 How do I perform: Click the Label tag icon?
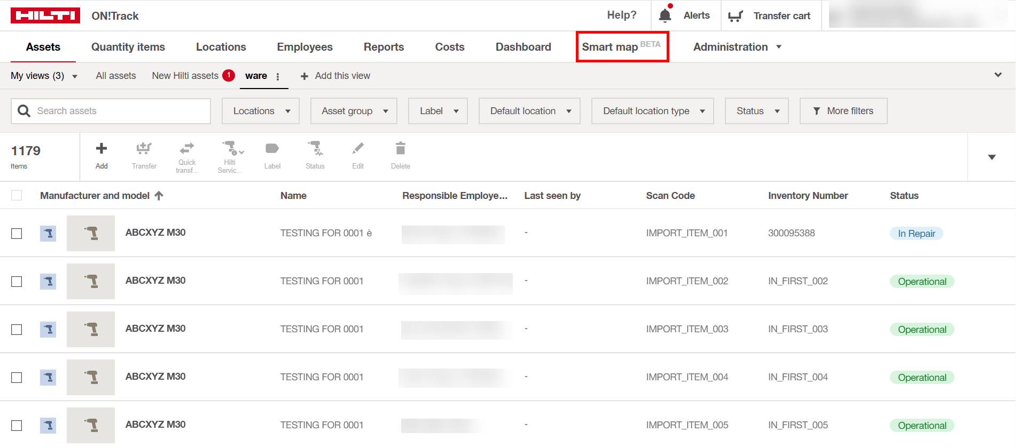272,149
